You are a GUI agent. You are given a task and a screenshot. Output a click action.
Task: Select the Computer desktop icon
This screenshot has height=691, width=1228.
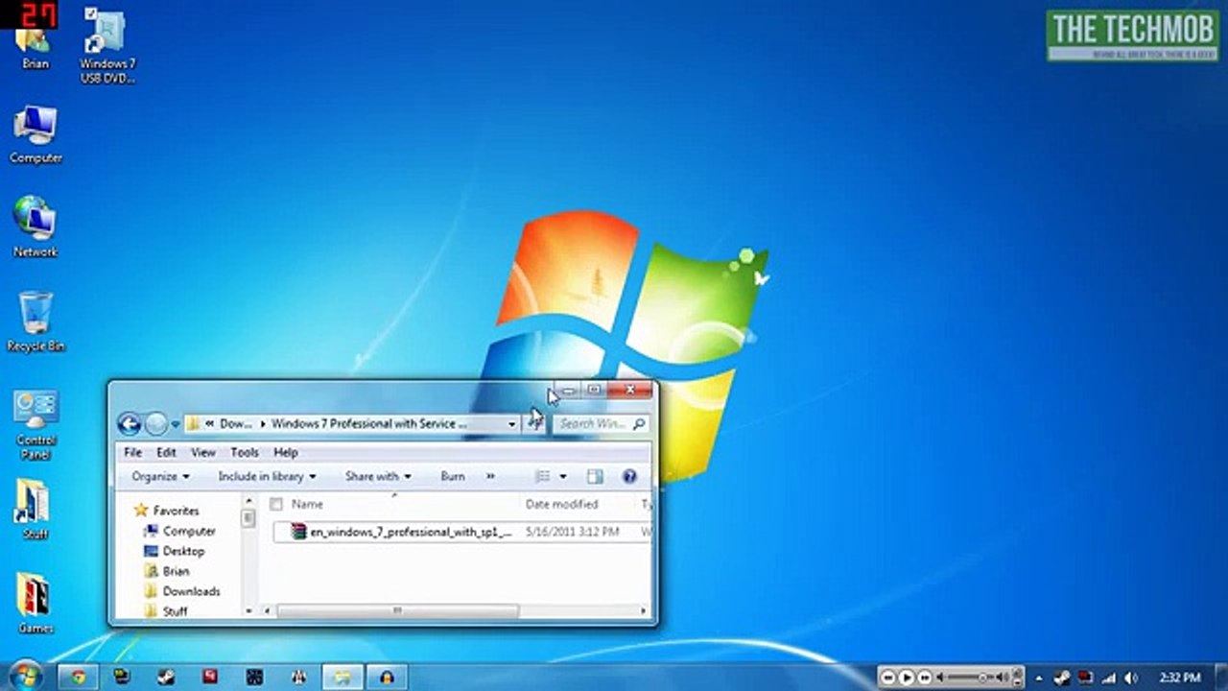35,134
